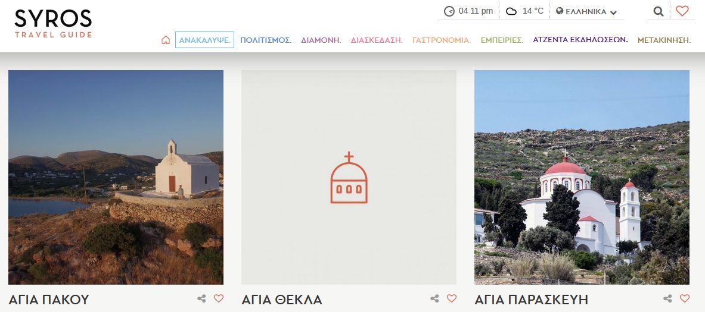Open the ΑΓΙΑ ΠΑΡΑΣΚΕΥΗ title link
Image resolution: width=705 pixels, height=312 pixels.
pos(531,300)
